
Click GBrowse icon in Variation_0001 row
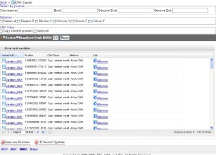coord(95,61)
